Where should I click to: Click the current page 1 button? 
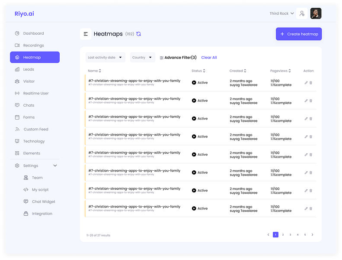[276, 234]
